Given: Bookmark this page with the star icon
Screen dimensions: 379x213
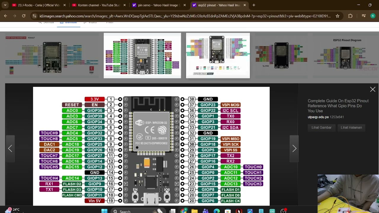Looking at the screenshot, I should click(337, 16).
